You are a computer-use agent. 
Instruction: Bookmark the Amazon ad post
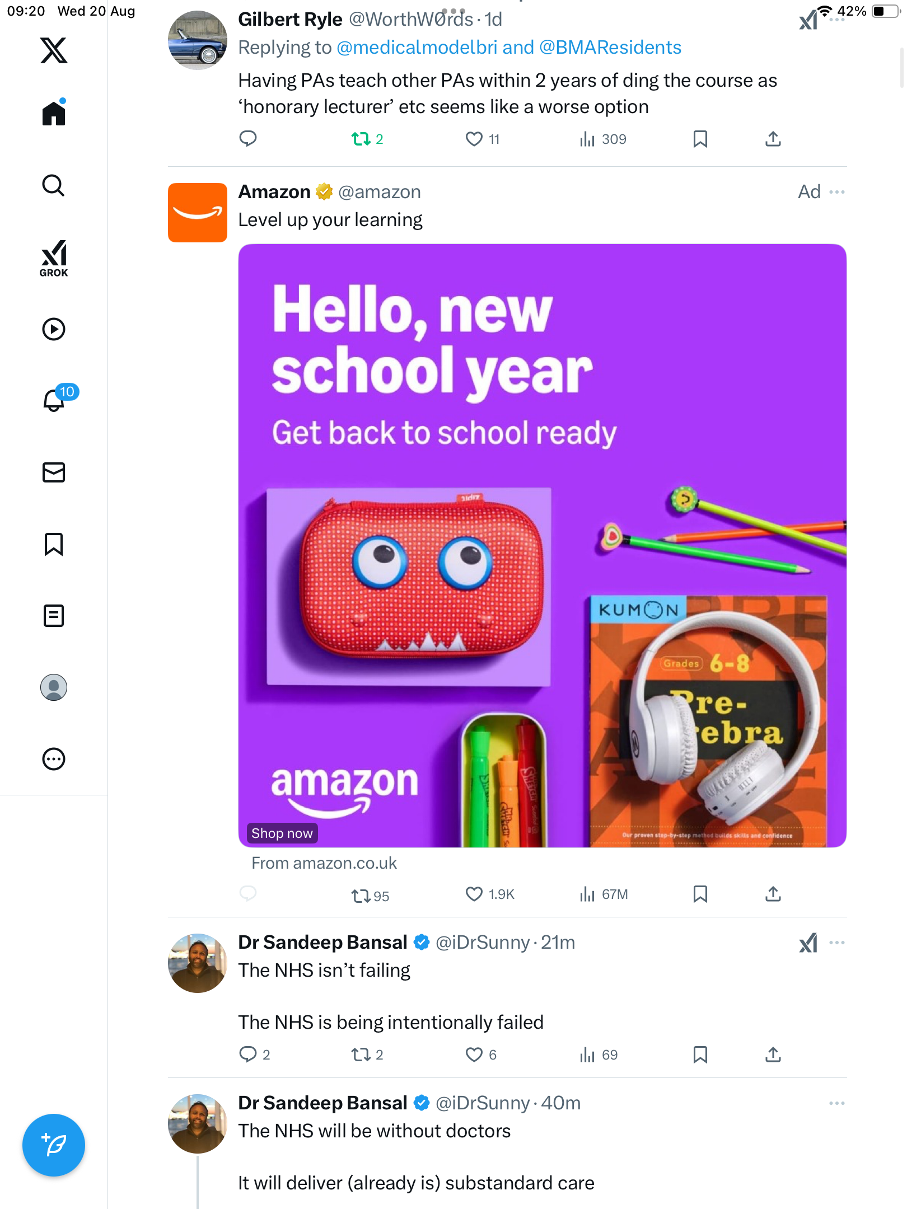(x=700, y=894)
